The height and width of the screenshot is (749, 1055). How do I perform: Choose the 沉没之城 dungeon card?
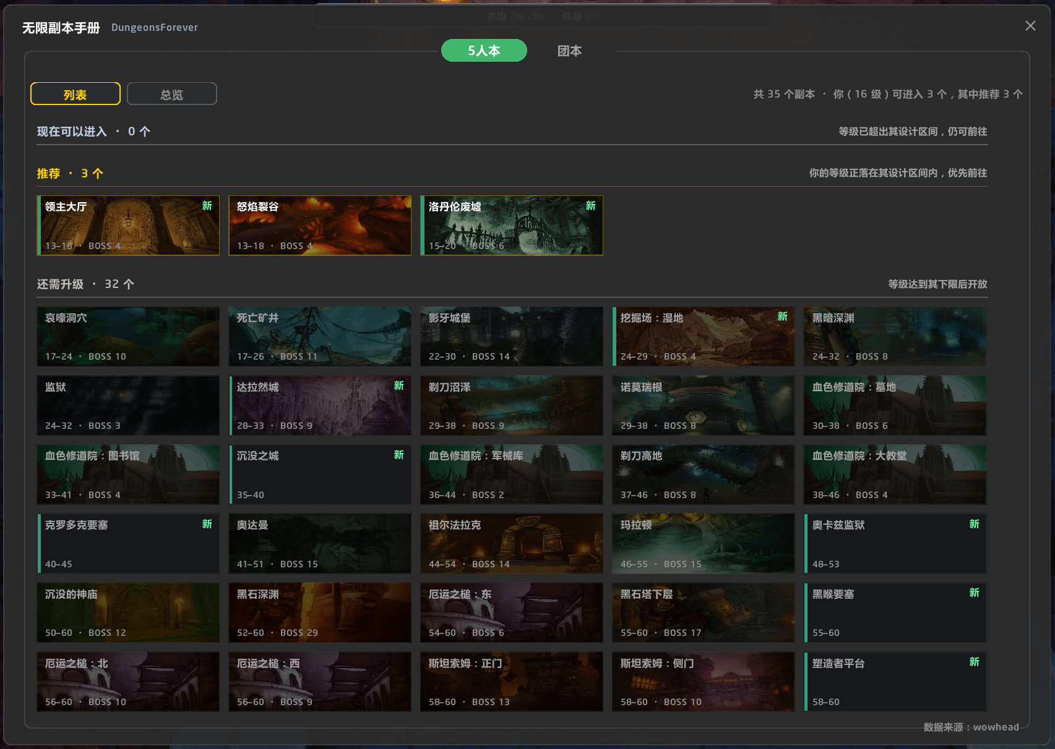click(320, 475)
